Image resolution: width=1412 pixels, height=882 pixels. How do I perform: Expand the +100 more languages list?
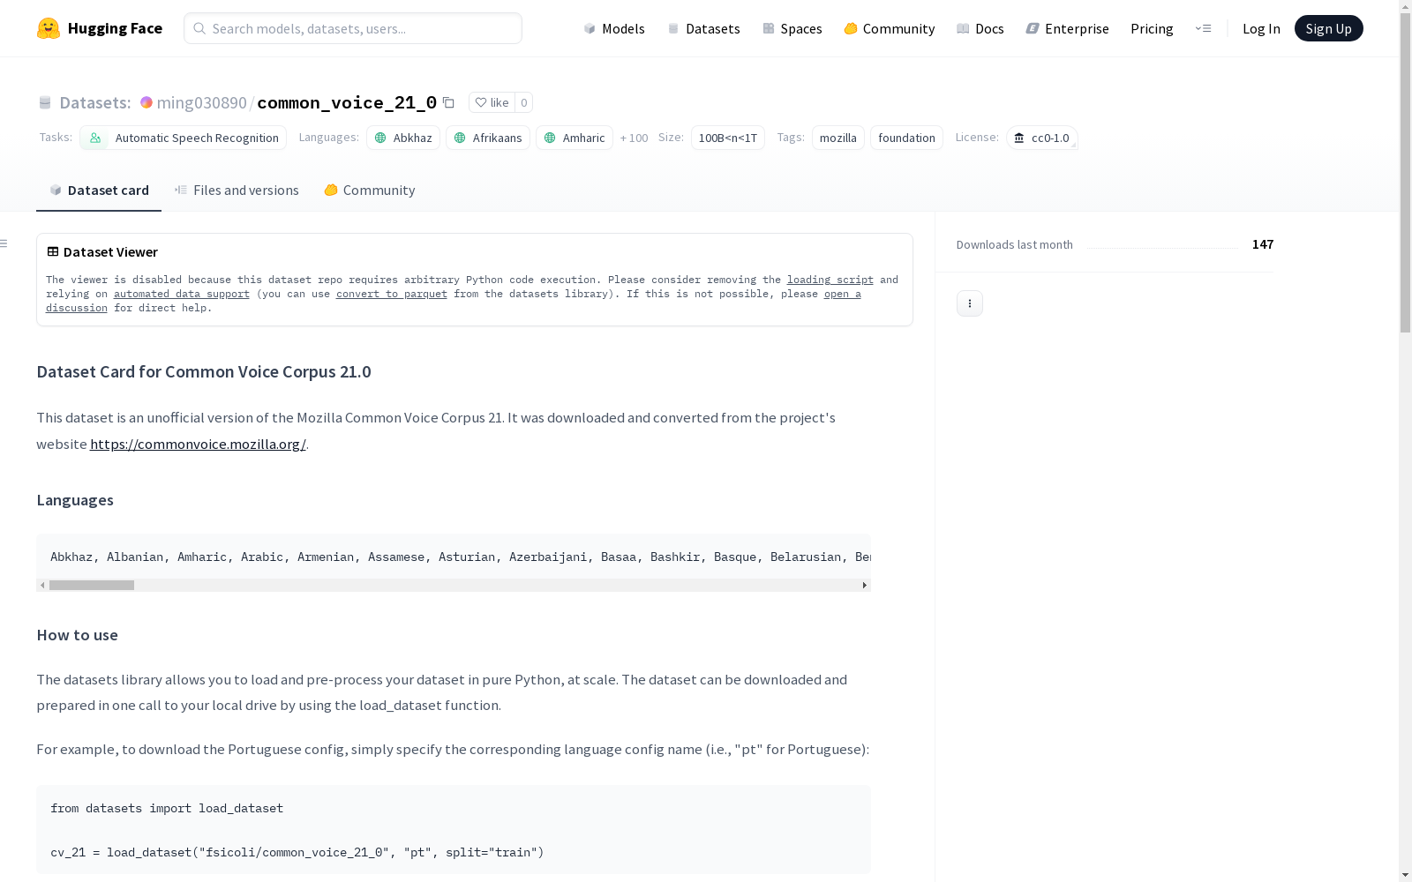[634, 138]
